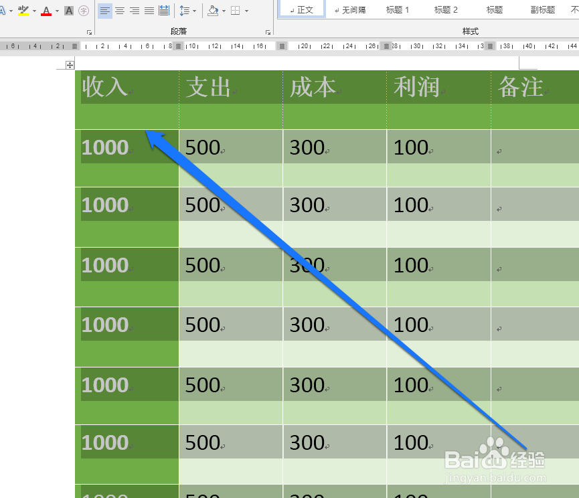This screenshot has height=498, width=579.
Task: Select the 副标题 style
Action: [x=542, y=9]
